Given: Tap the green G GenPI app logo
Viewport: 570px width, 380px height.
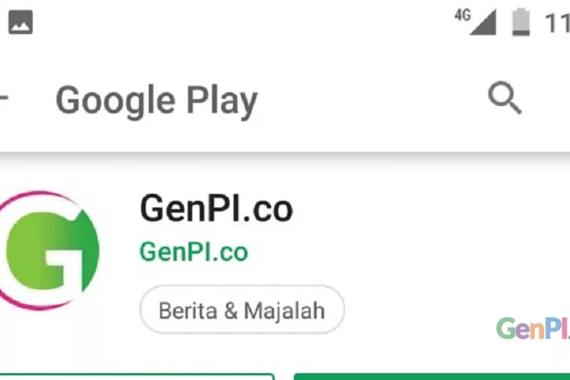Looking at the screenshot, I should tap(51, 251).
